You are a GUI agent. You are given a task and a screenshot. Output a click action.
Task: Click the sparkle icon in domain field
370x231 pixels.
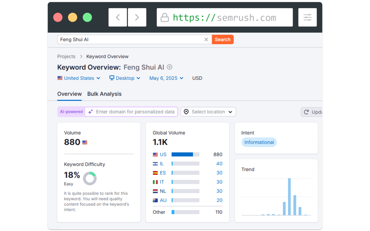coord(90,112)
